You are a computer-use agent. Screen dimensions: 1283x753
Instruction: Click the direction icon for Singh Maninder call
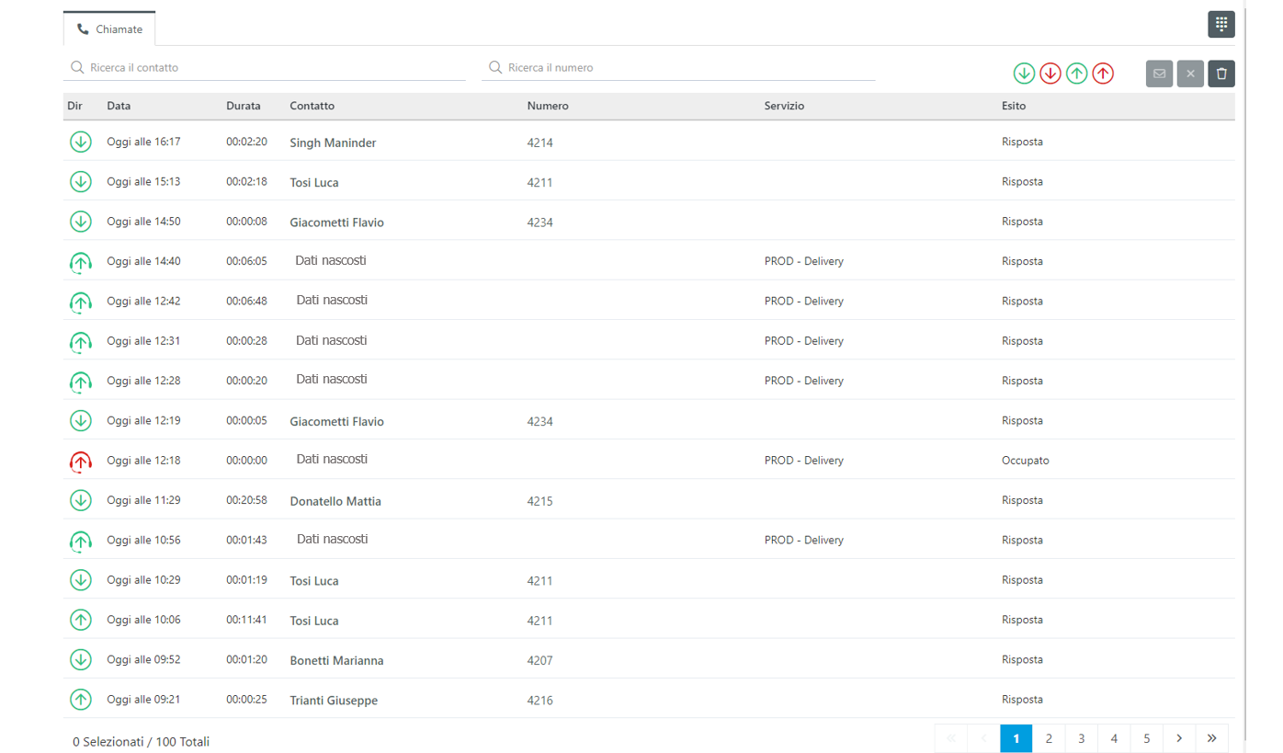[81, 142]
